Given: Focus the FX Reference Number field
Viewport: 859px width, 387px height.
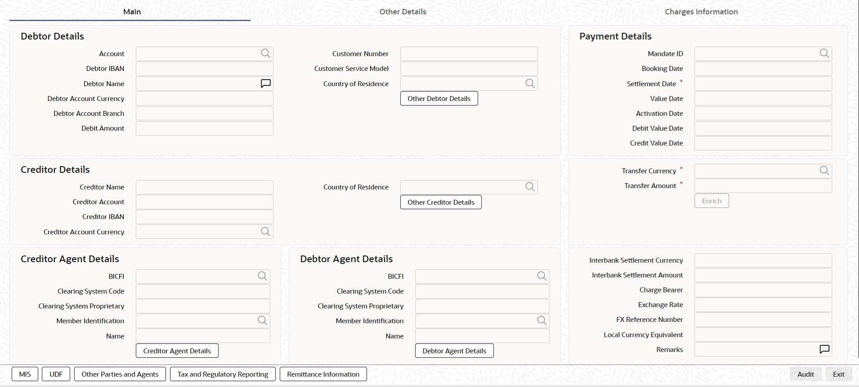Looking at the screenshot, I should [763, 320].
